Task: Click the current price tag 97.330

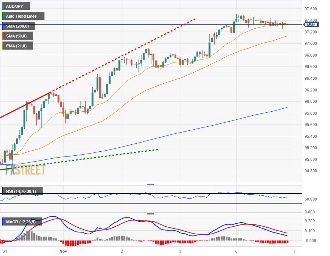Action: click(311, 25)
